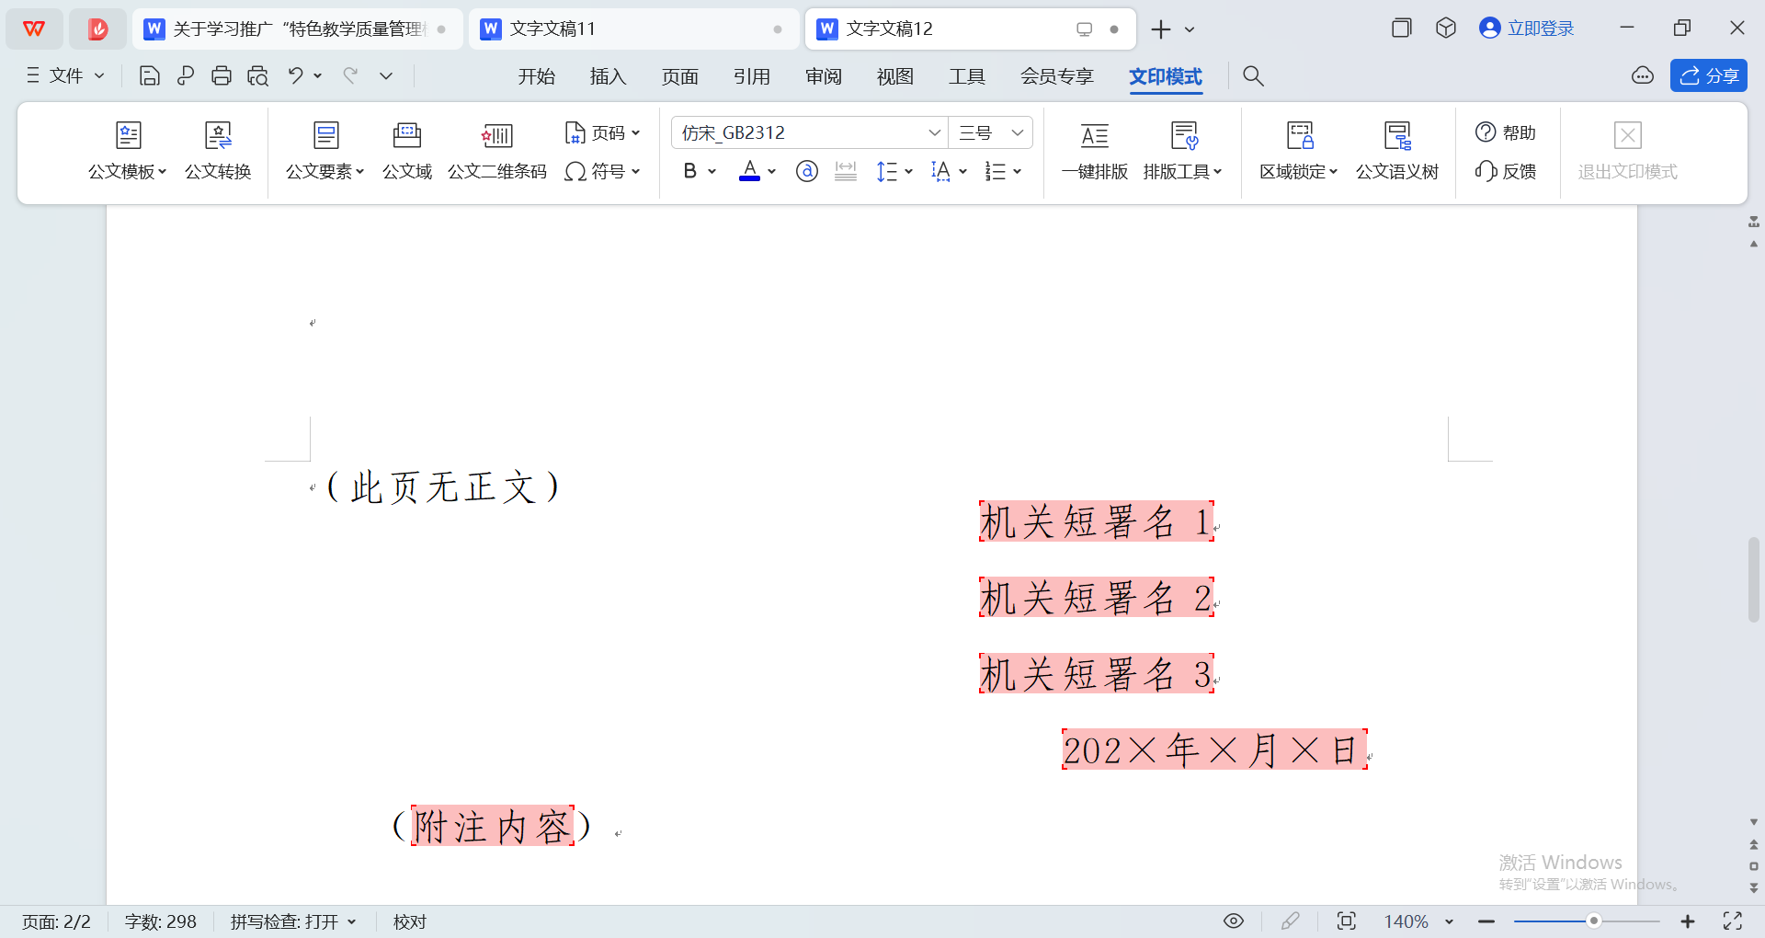Click the export to PDF icon
Image resolution: width=1765 pixels, height=938 pixels.
point(186,76)
